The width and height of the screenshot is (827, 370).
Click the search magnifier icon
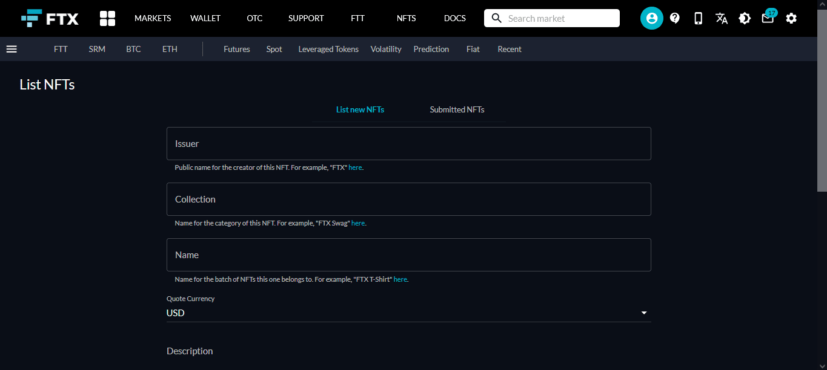click(x=497, y=18)
